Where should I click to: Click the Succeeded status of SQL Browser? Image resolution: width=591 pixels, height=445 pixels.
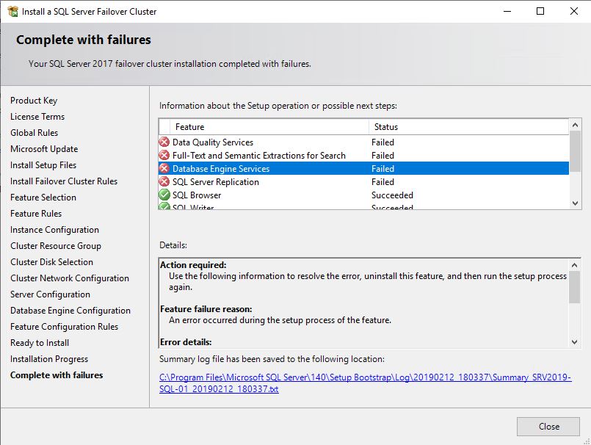(392, 195)
